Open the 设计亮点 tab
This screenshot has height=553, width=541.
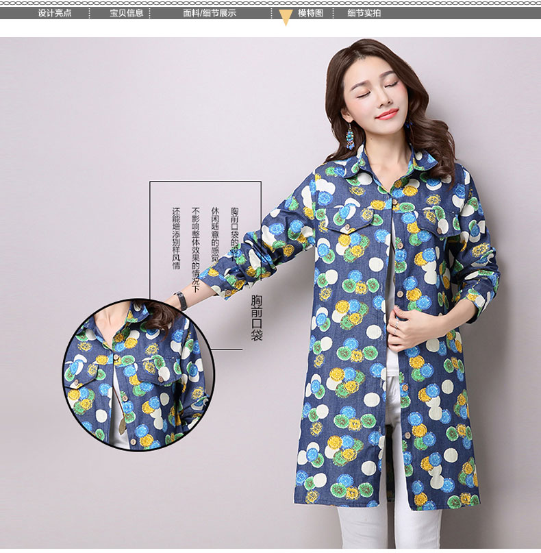[x=55, y=13]
